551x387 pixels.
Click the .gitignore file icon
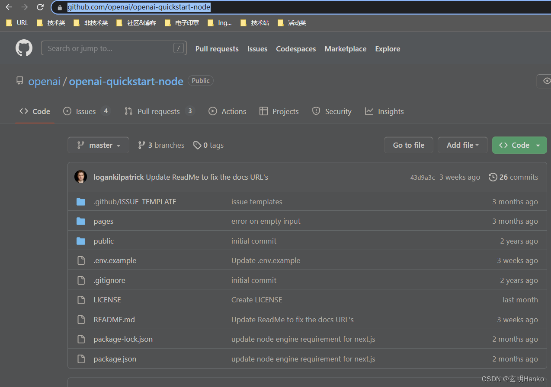click(81, 280)
